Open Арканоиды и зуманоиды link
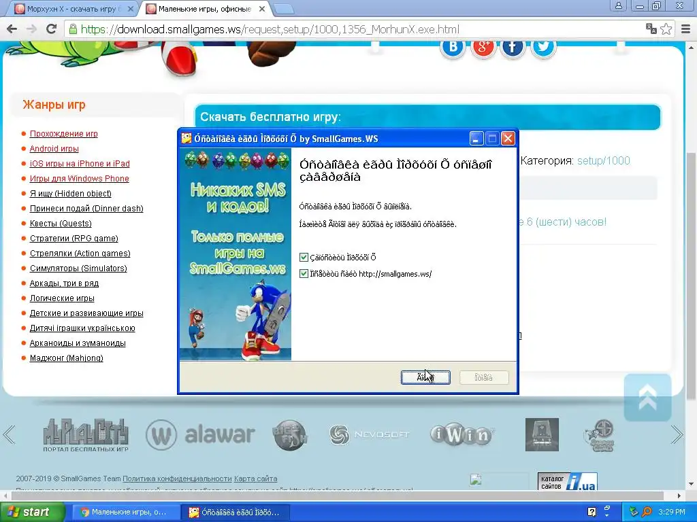697x522 pixels. click(78, 343)
